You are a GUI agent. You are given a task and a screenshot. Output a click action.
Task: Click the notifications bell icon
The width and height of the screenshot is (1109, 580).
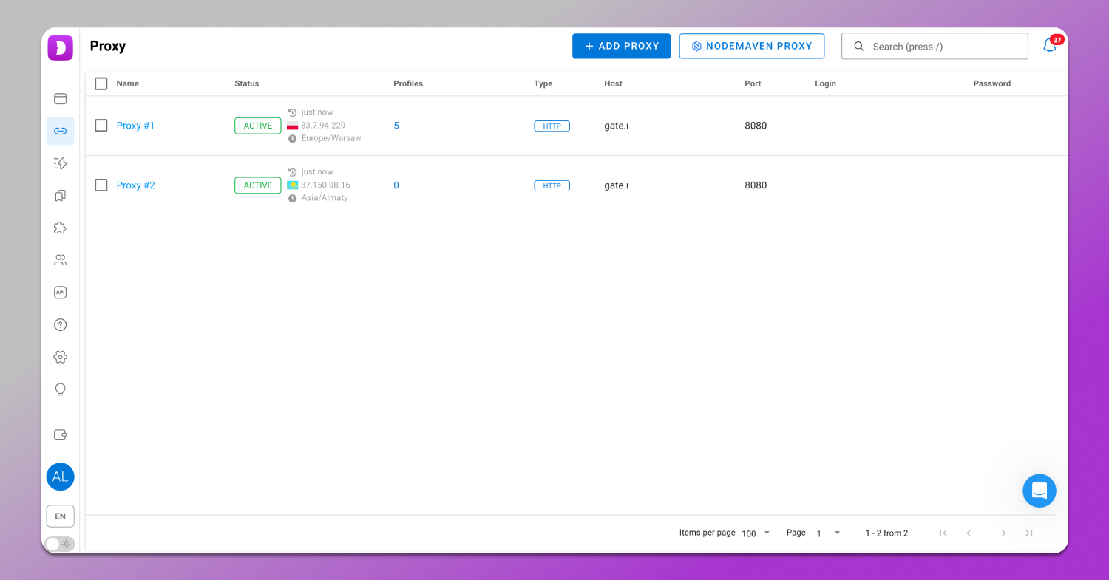pyautogui.click(x=1049, y=46)
